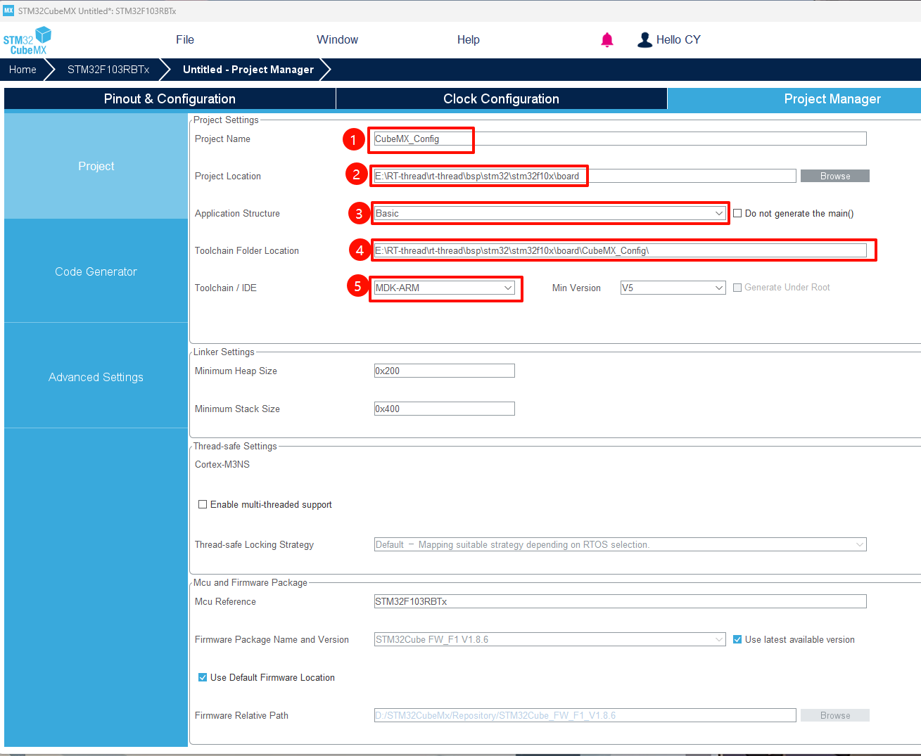
Task: Open the File menu
Action: tap(185, 40)
